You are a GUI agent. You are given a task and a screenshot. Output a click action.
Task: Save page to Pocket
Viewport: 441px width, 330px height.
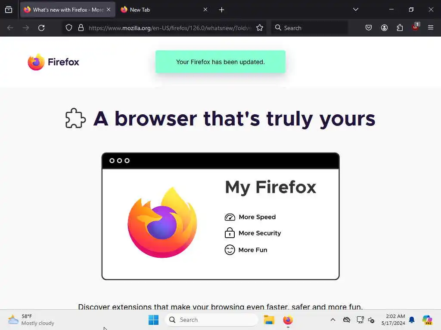pos(369,28)
